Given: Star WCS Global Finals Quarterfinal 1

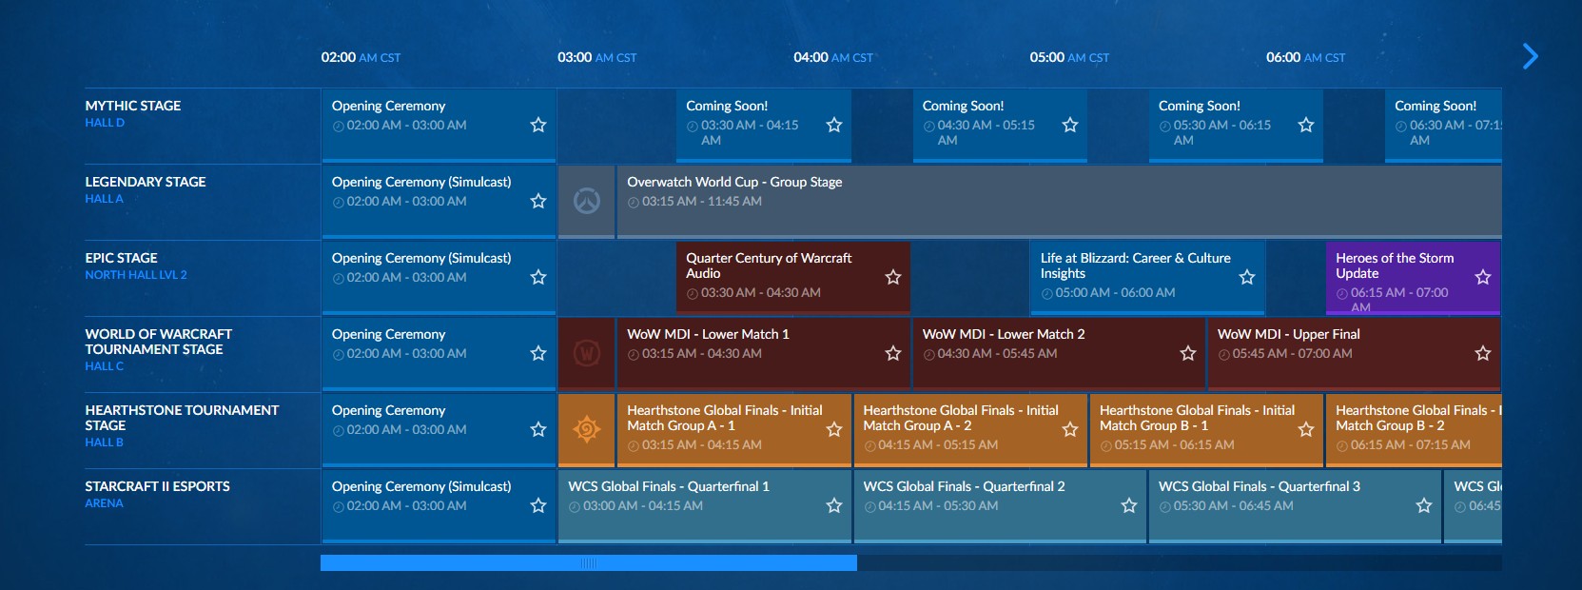Looking at the screenshot, I should click(x=834, y=505).
